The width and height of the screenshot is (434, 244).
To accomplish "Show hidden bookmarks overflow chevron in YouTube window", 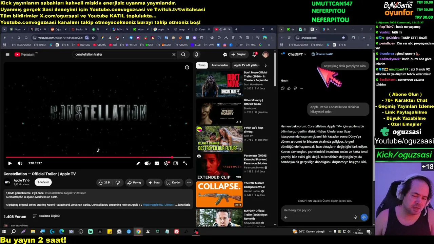I will point(269,45).
